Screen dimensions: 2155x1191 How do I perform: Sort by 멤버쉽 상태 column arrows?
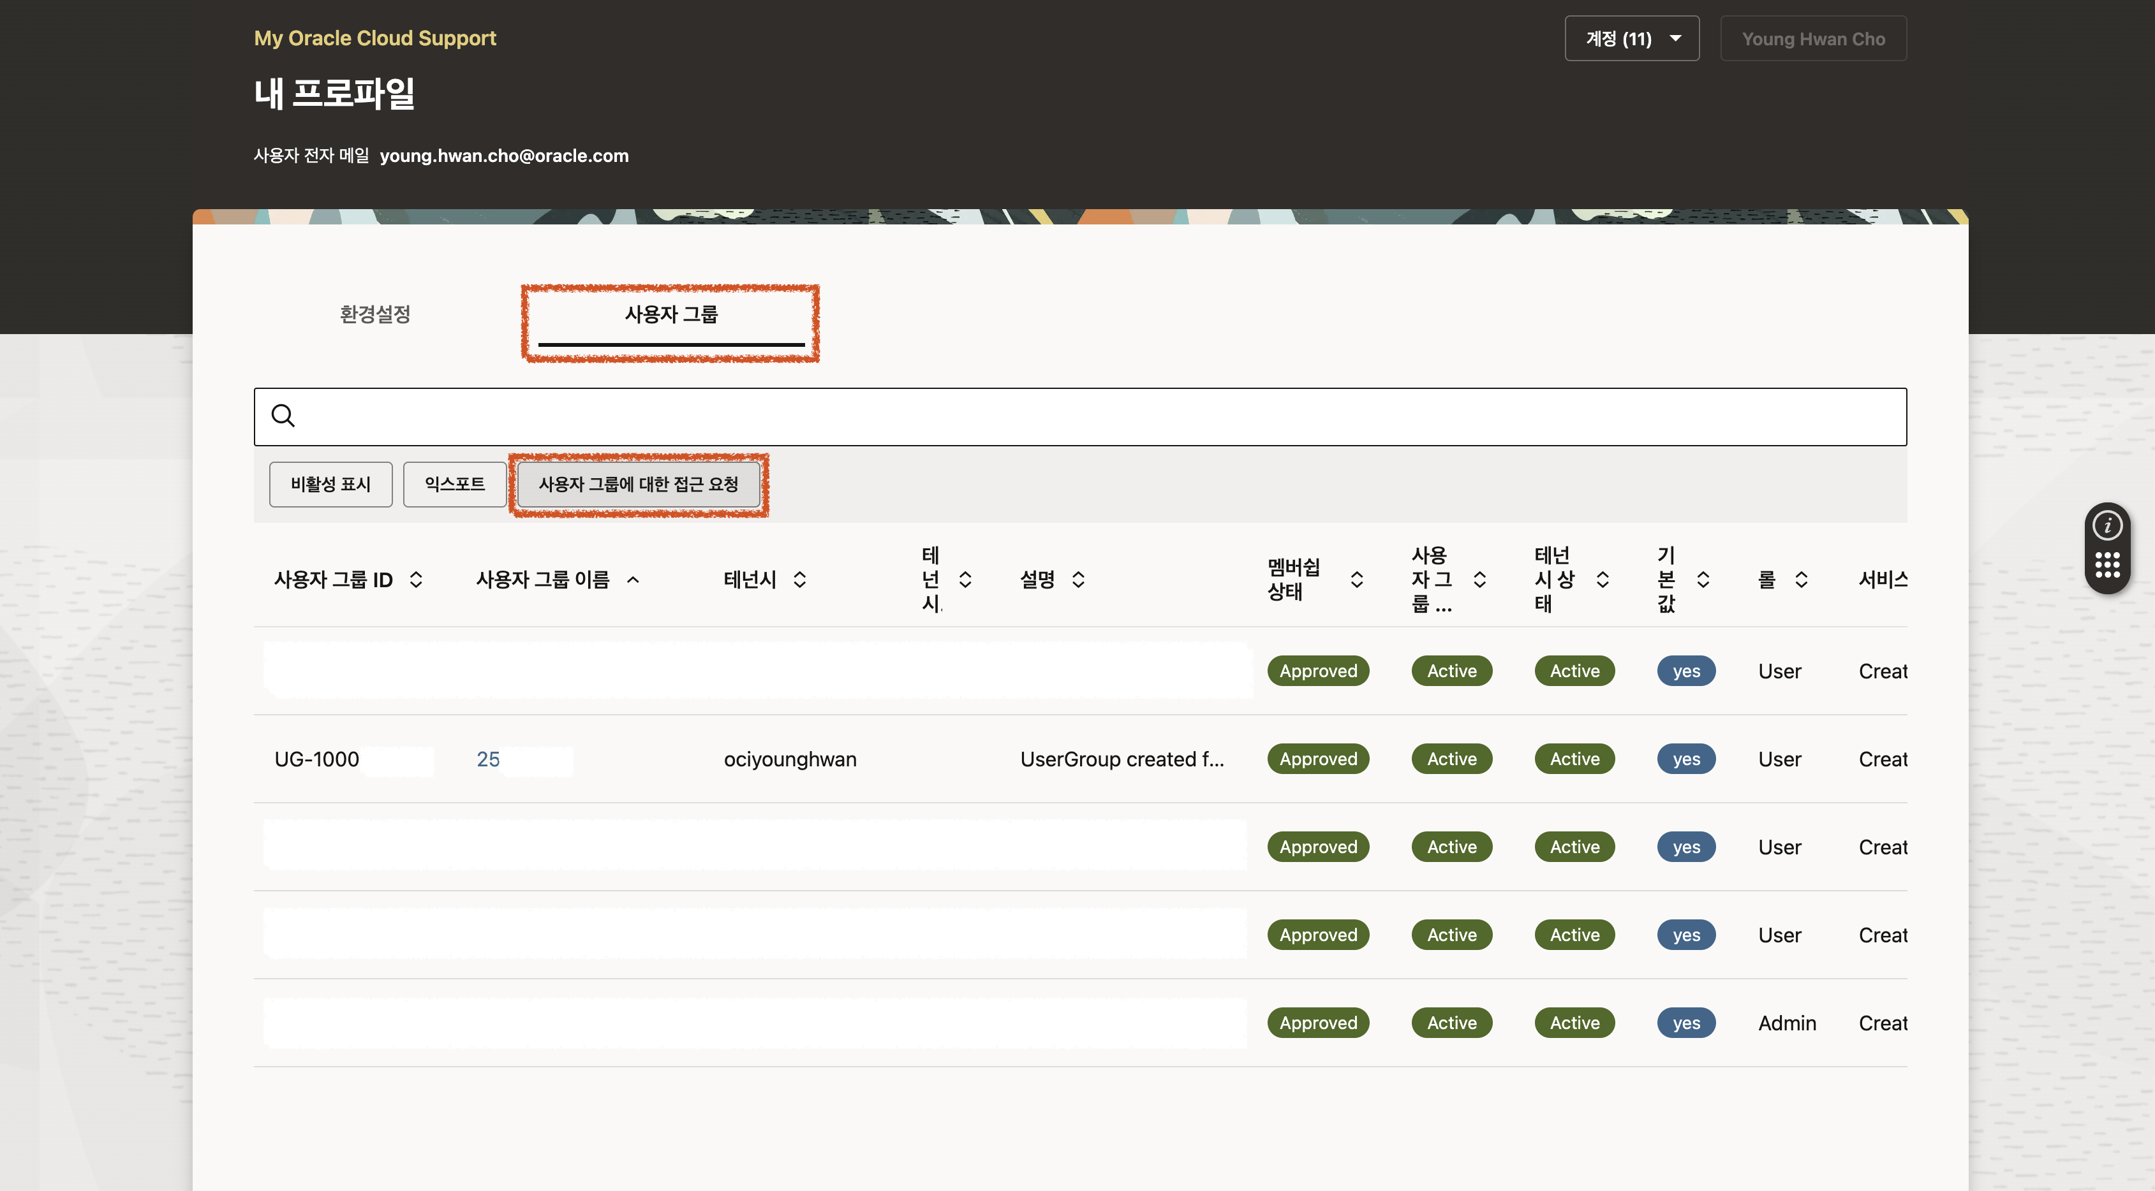(x=1357, y=579)
